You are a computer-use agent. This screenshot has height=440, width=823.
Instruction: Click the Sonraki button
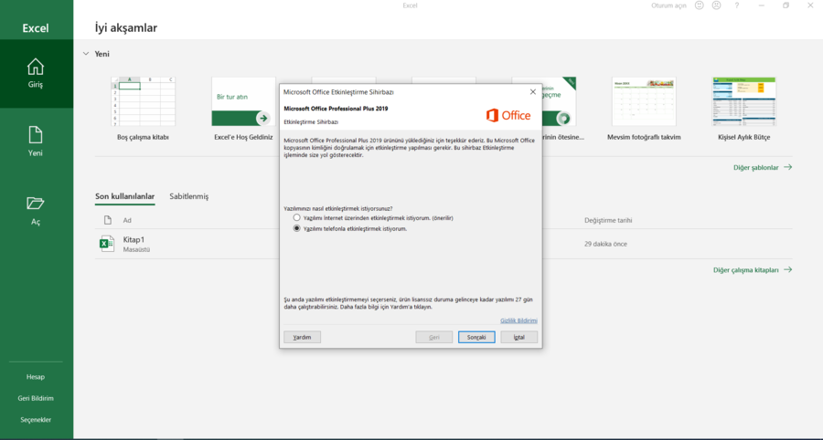(x=476, y=338)
